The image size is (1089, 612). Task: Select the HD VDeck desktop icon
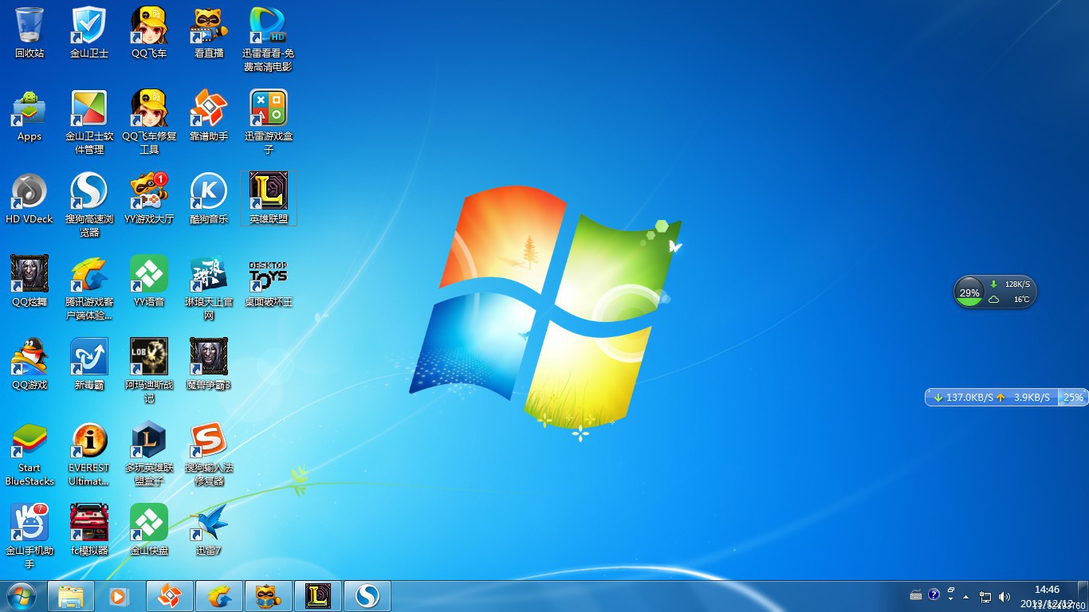click(29, 198)
